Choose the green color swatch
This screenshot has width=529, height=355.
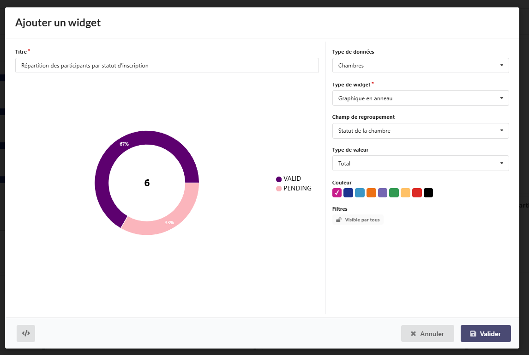[x=394, y=193]
